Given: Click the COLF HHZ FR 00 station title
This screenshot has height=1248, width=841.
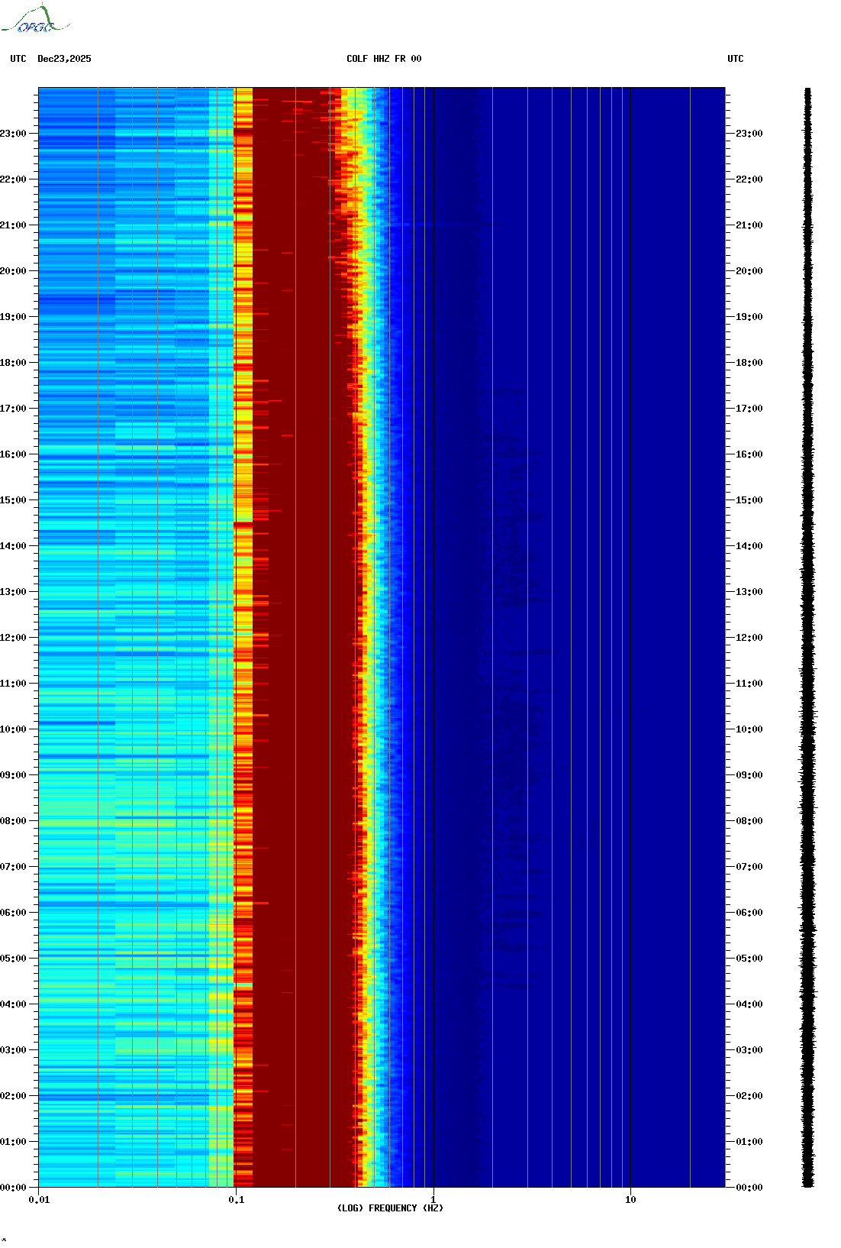Looking at the screenshot, I should pos(383,59).
